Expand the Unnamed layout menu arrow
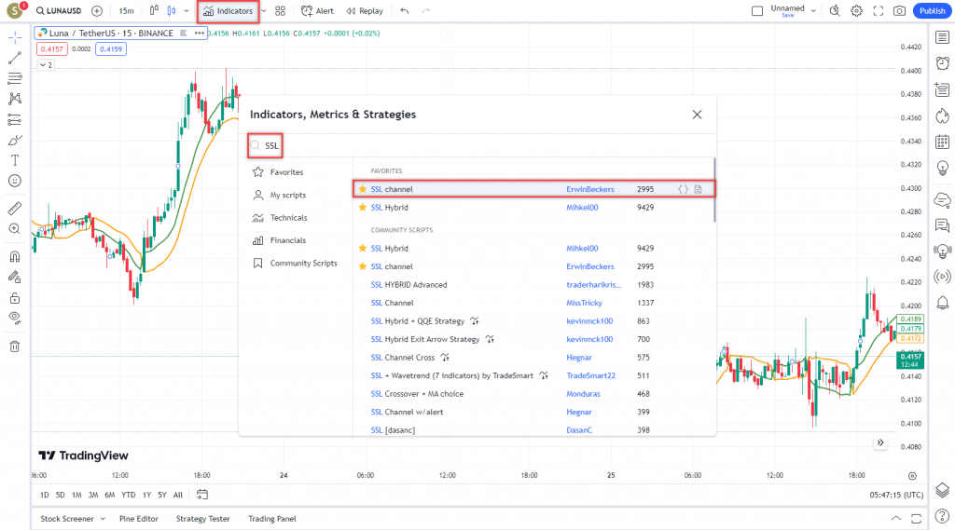This screenshot has height=530, width=955. pos(814,11)
